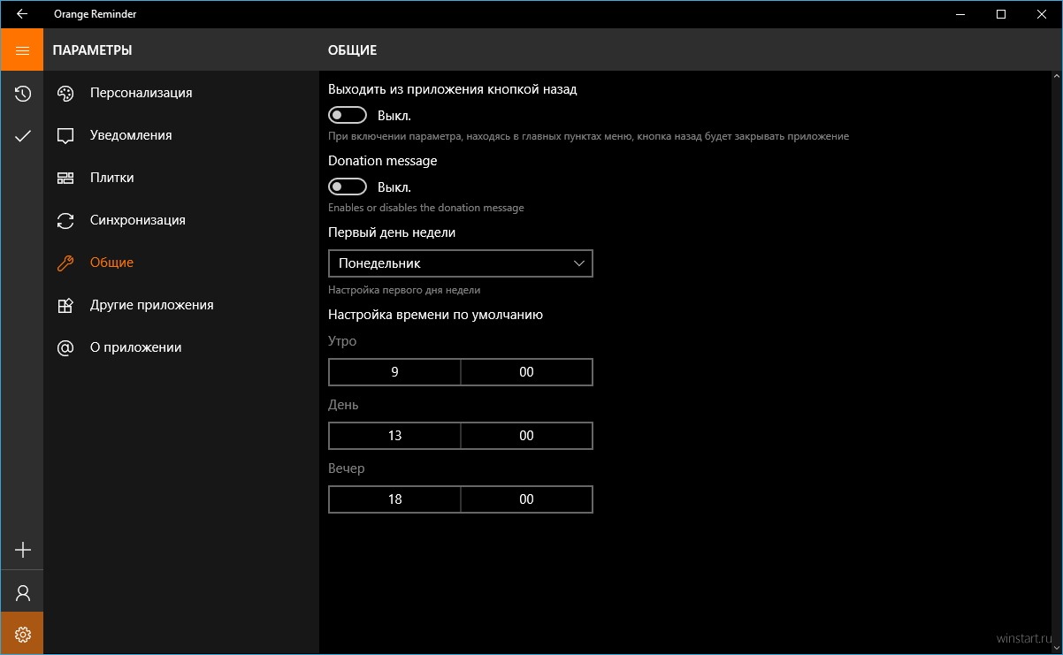Select the Персонализация menu item
Image resolution: width=1063 pixels, height=655 pixels.
[181, 93]
